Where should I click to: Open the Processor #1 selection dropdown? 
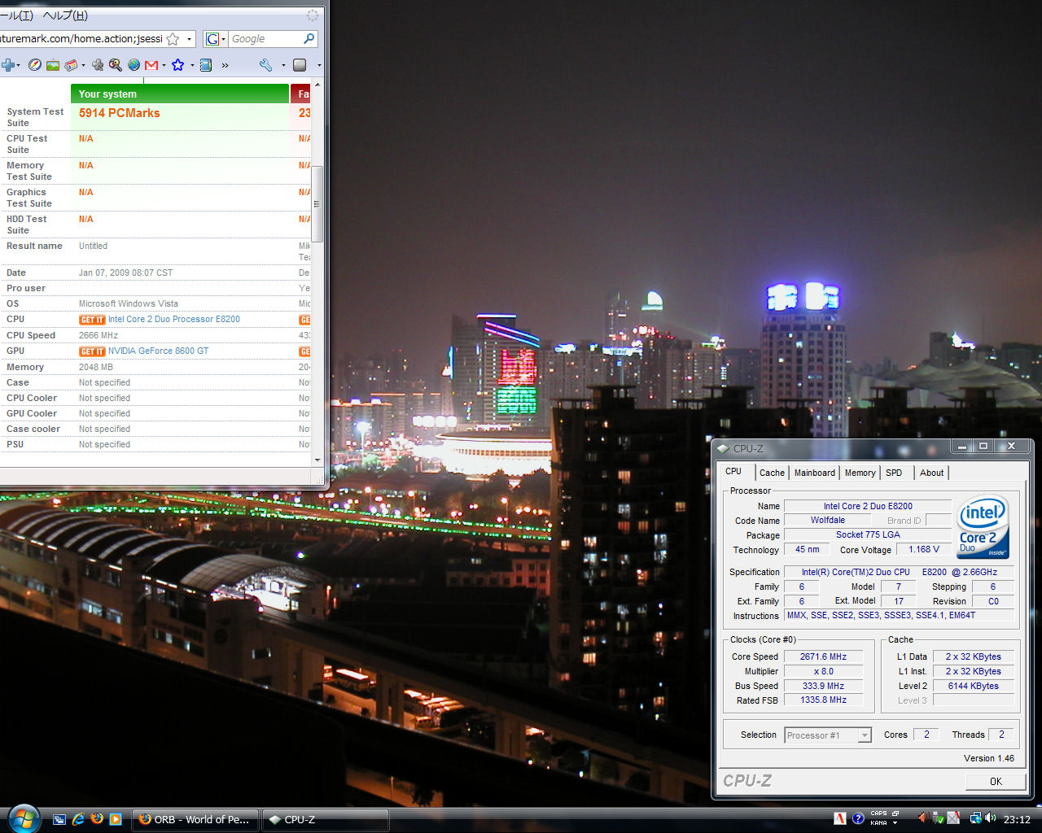865,735
